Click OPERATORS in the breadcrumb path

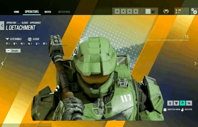pyautogui.click(x=11, y=23)
